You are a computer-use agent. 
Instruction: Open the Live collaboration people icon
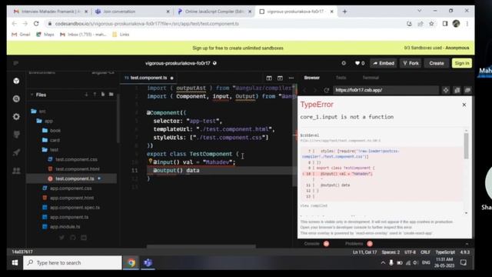[16, 171]
